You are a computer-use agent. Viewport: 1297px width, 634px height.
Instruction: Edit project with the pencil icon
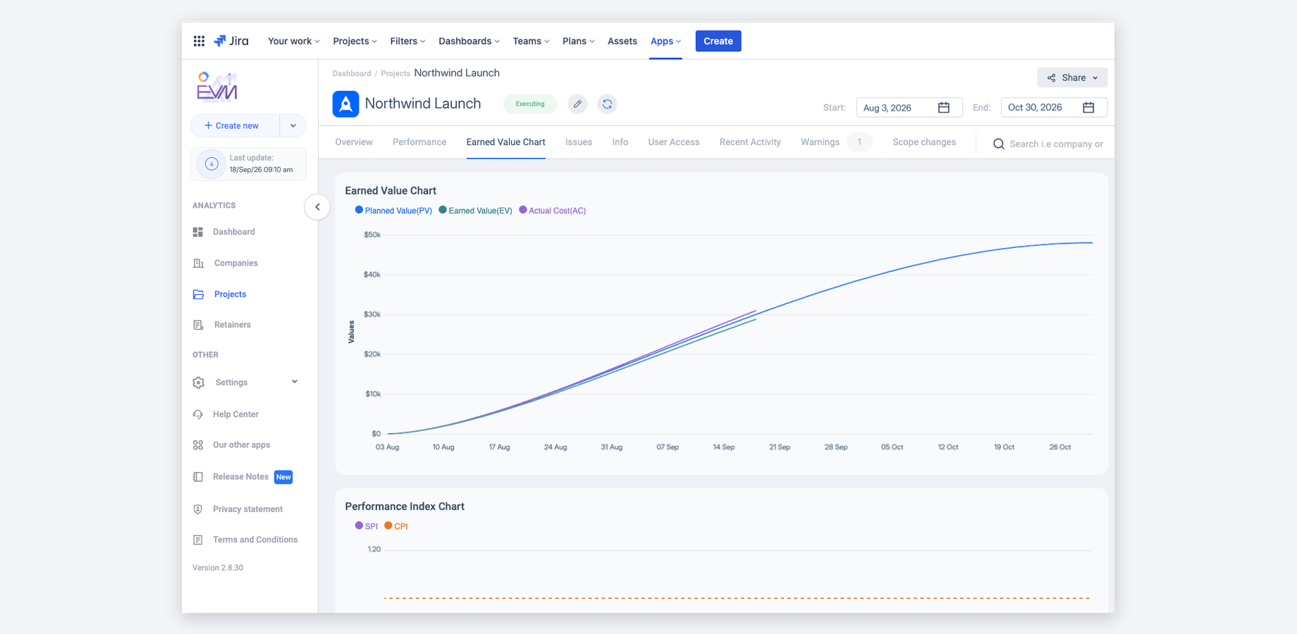click(577, 104)
